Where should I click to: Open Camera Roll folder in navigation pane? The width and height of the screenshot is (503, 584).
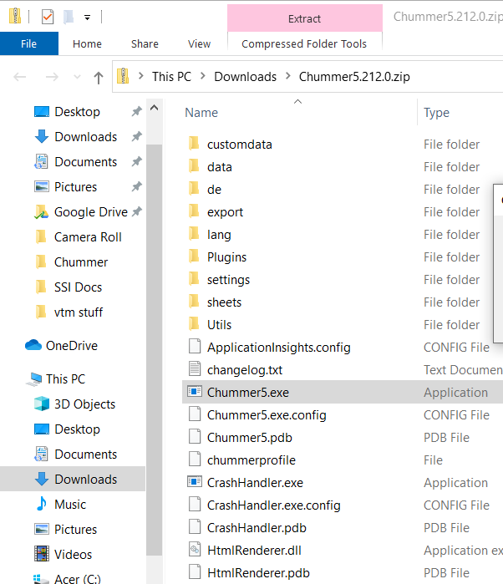coord(88,237)
